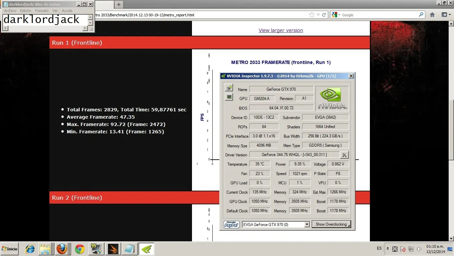Viewport: 454px width, 256px height.
Task: Click Show Overclocking button
Action: pos(331,224)
